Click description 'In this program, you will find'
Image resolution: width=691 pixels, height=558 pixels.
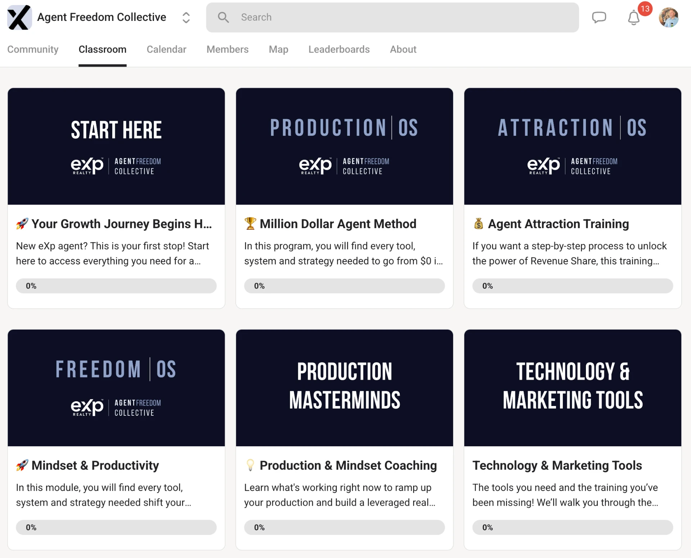[x=343, y=253]
